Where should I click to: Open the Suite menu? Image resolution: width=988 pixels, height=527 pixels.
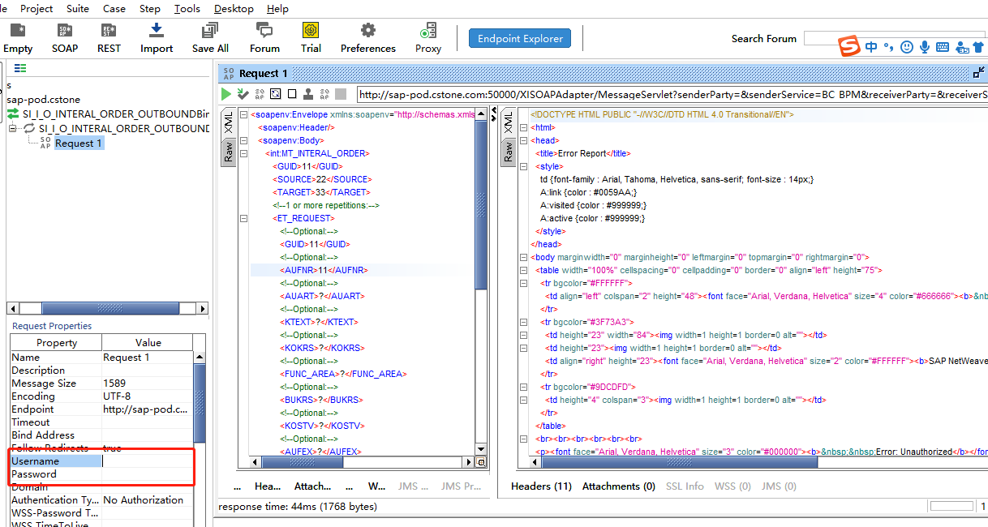tap(78, 8)
